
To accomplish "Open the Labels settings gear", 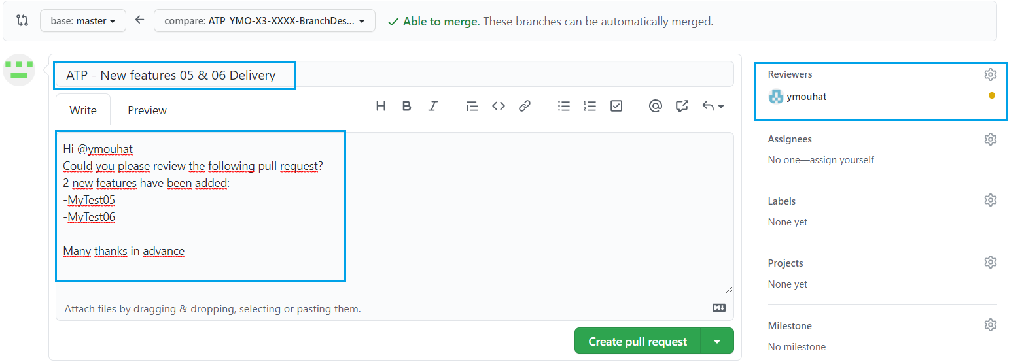I will pyautogui.click(x=990, y=200).
